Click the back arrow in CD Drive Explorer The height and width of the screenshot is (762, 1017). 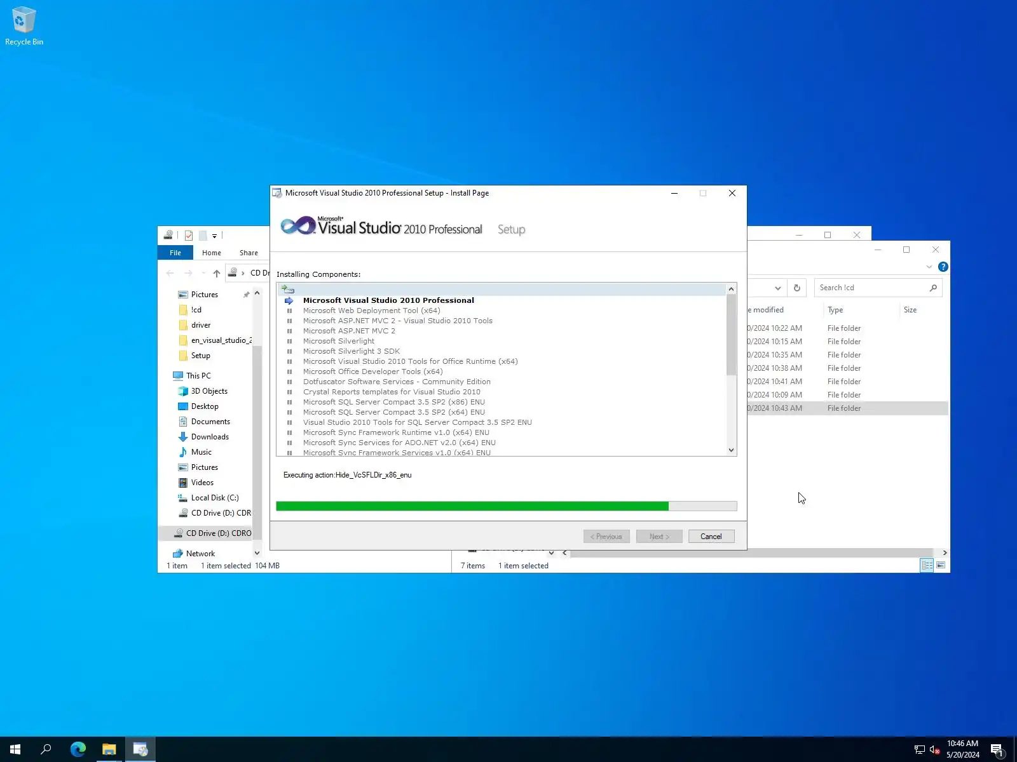(170, 273)
